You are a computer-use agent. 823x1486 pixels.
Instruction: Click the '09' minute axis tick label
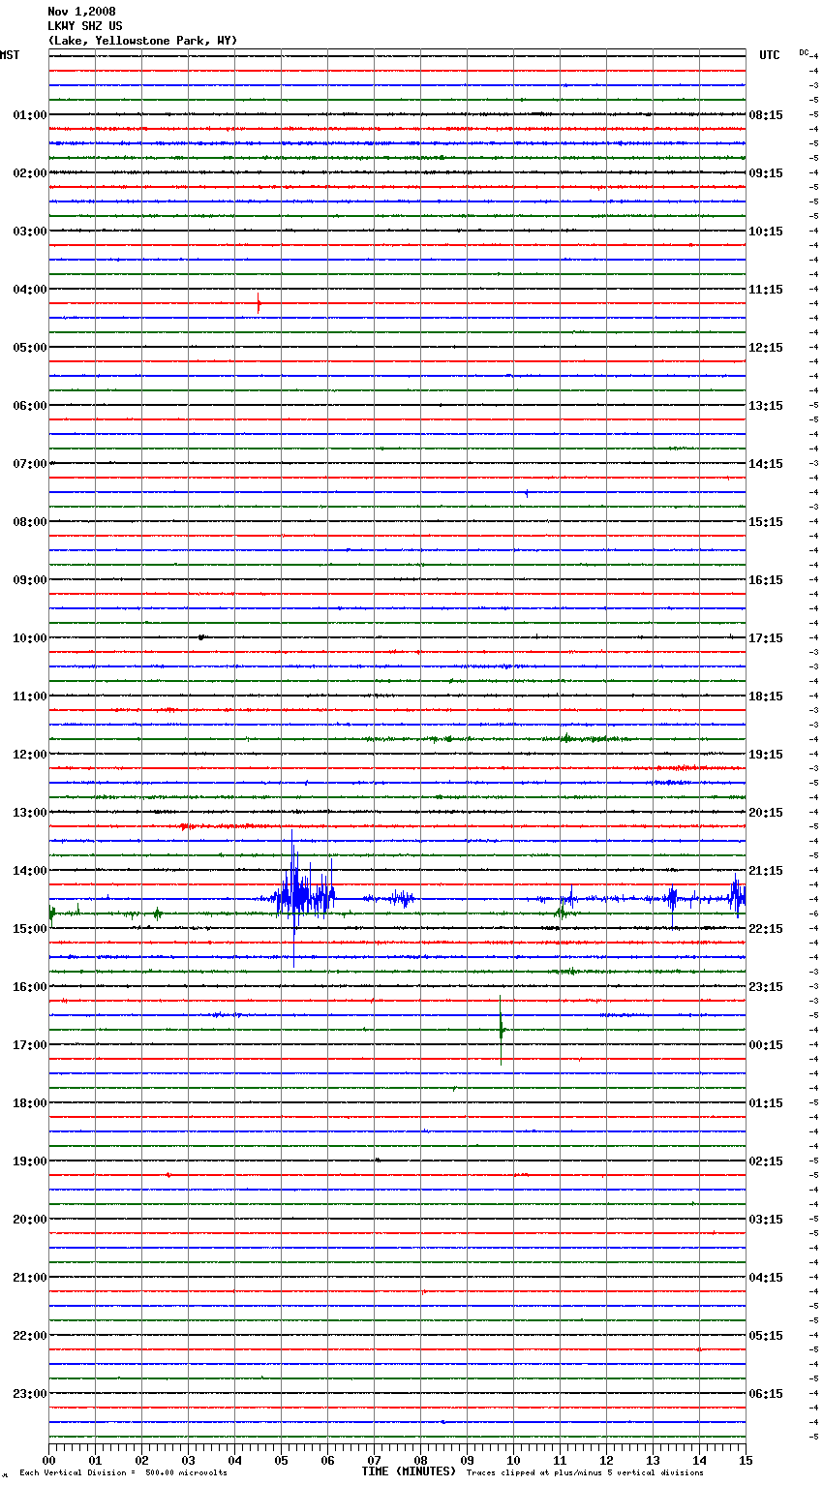tap(468, 1460)
